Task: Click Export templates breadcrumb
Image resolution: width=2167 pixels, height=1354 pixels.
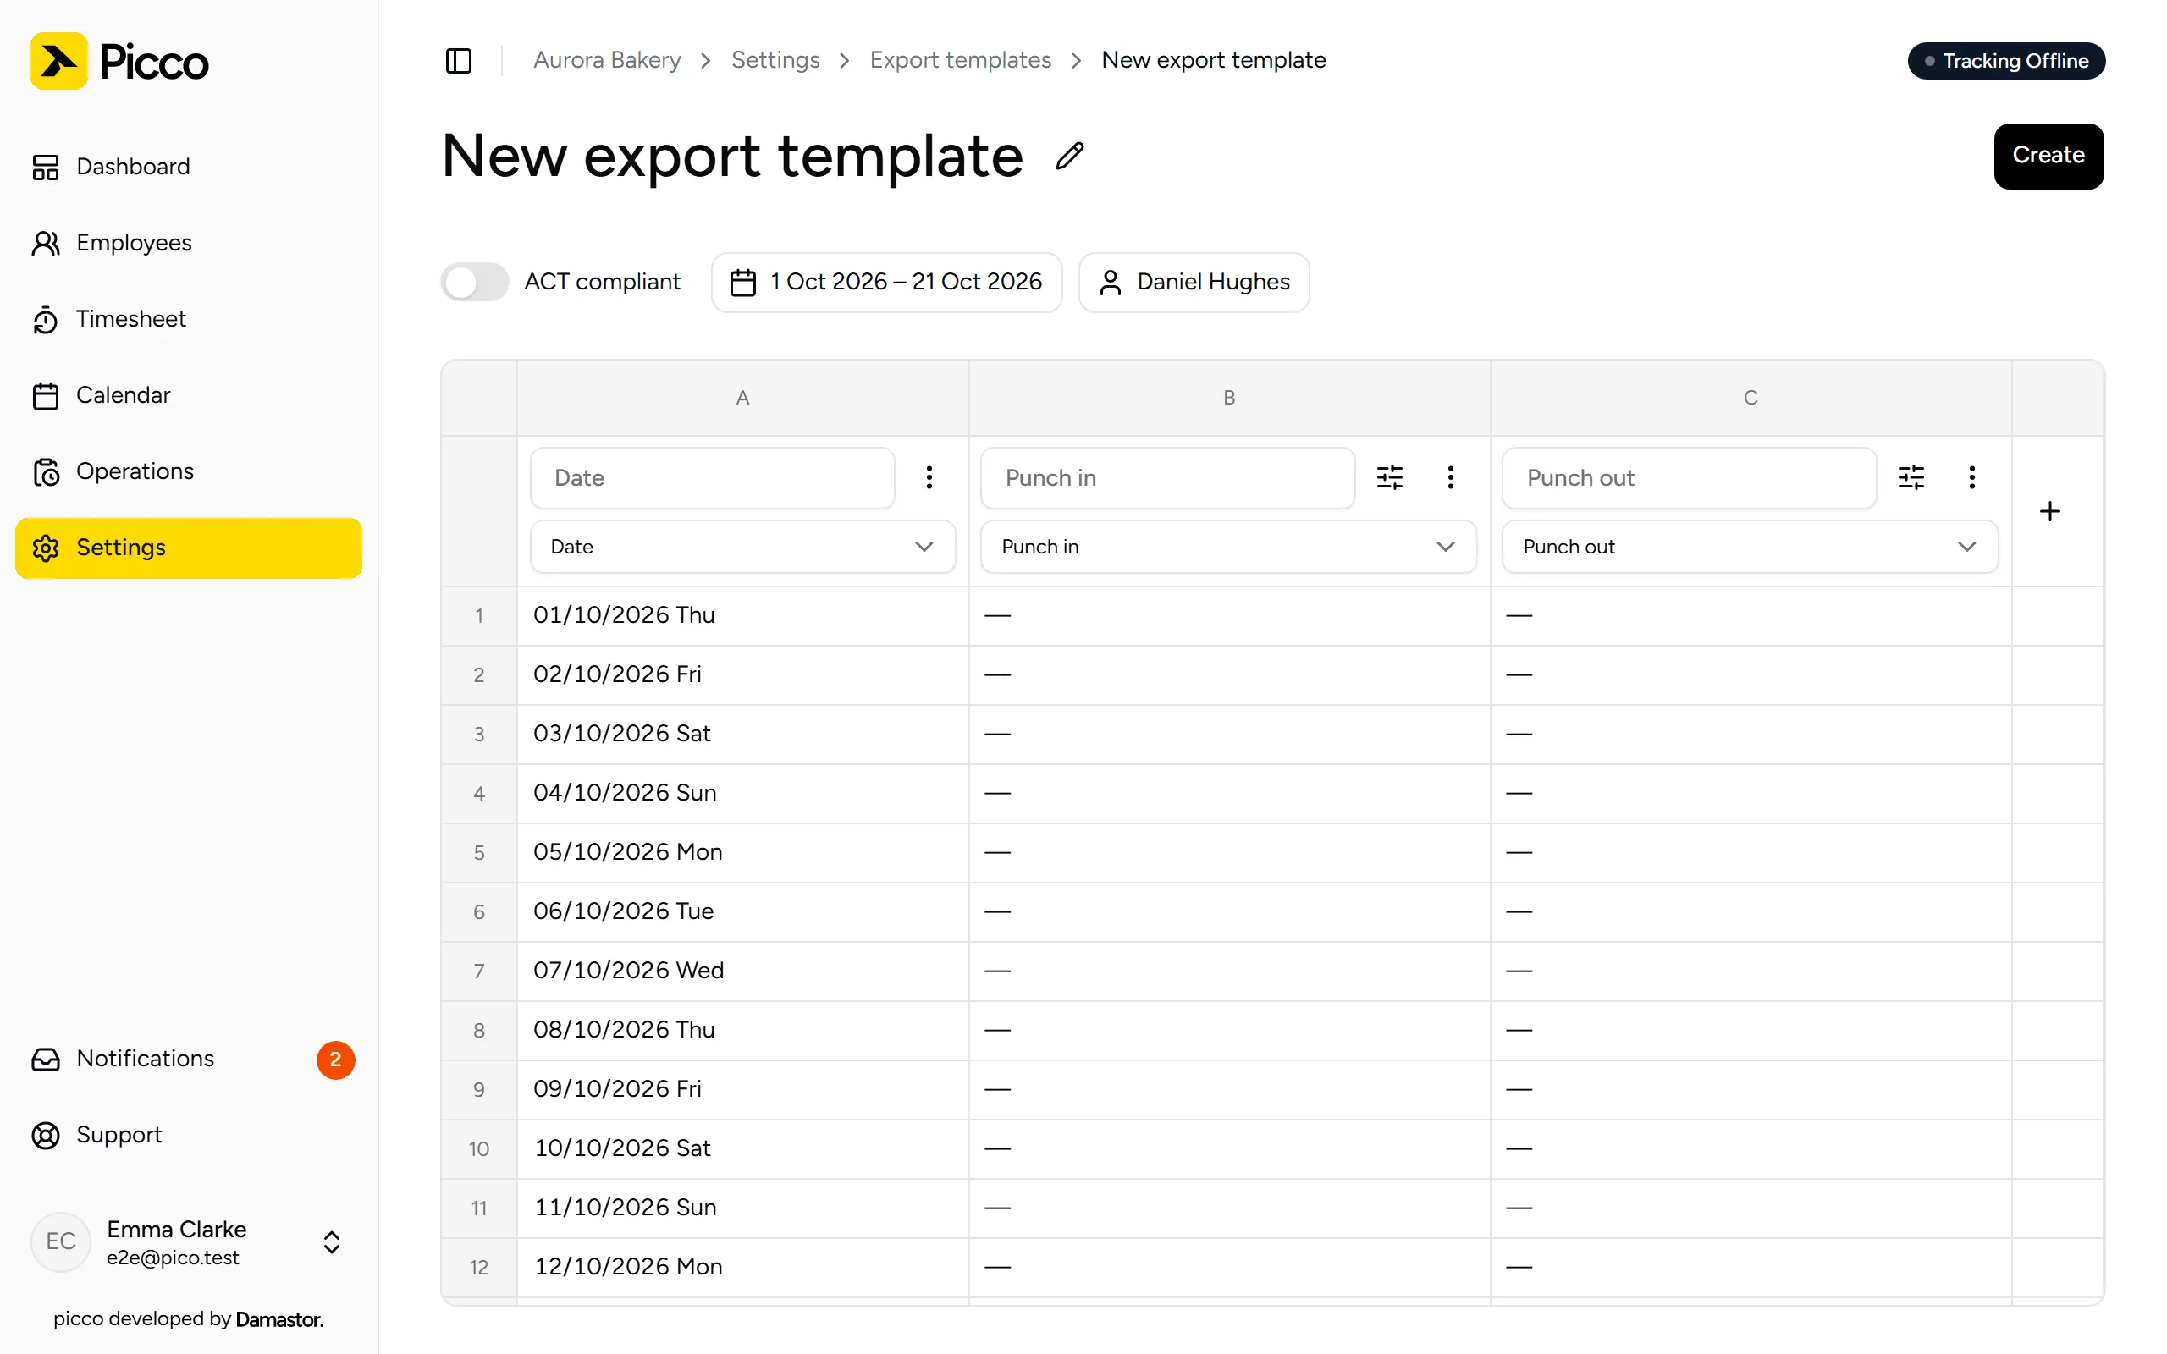Action: [x=960, y=60]
